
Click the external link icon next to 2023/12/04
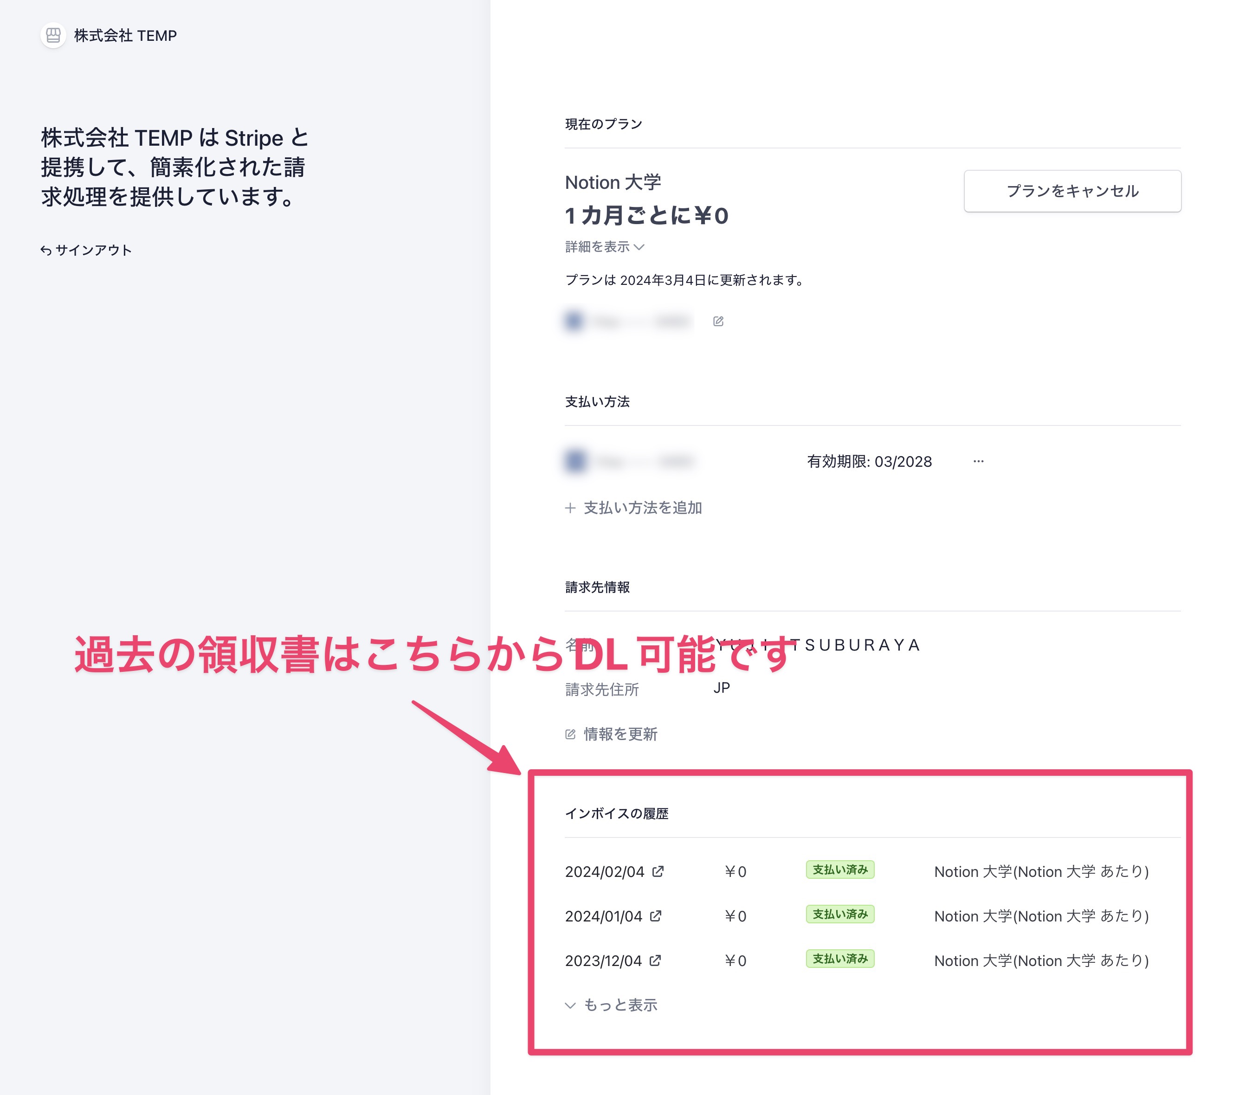click(x=655, y=960)
